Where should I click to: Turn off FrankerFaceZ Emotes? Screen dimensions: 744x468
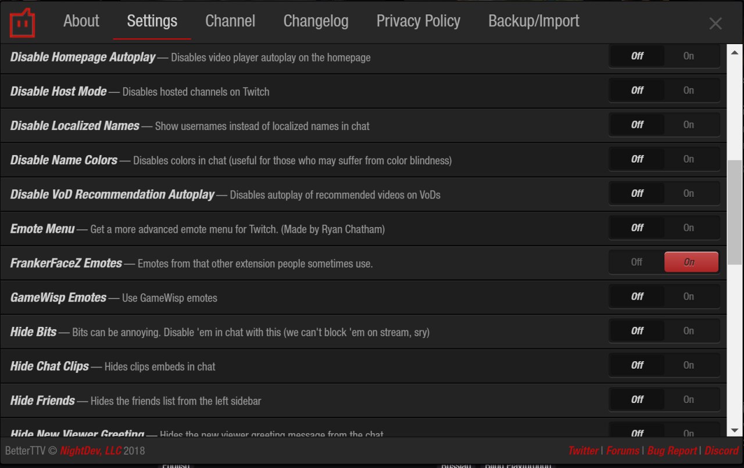(637, 262)
